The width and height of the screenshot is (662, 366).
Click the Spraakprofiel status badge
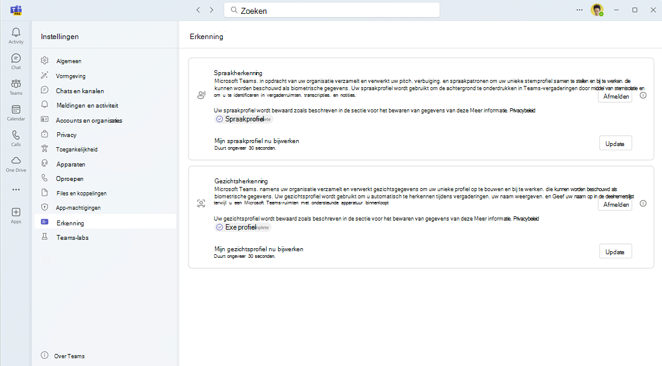(243, 119)
